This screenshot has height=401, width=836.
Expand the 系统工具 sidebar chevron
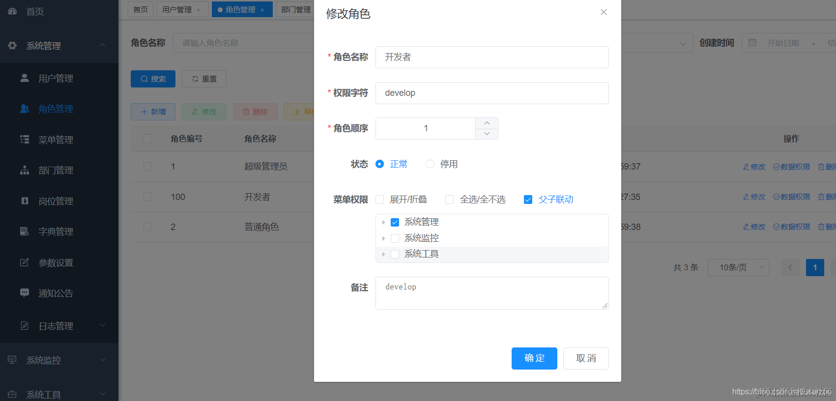tap(103, 394)
